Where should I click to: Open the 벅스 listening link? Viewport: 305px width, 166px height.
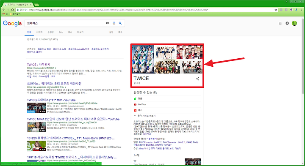[140, 110]
